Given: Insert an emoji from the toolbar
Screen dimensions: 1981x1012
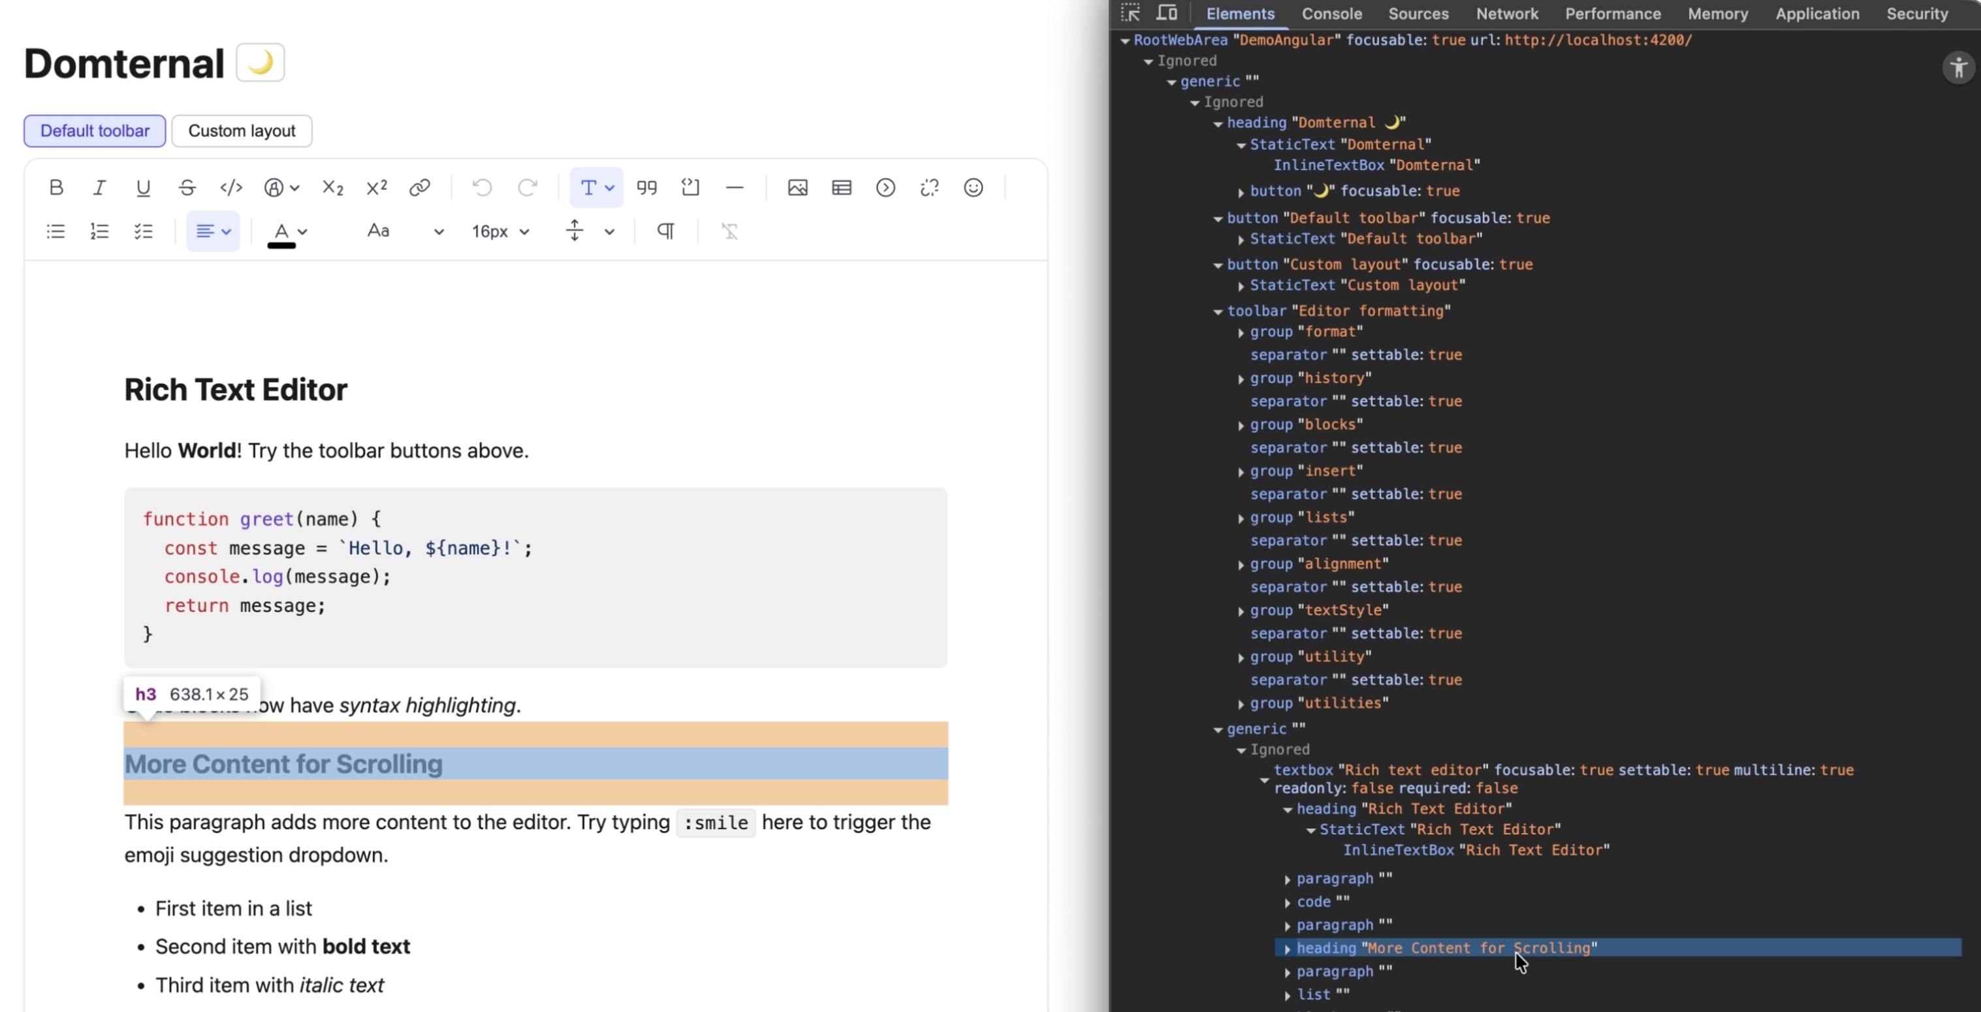Looking at the screenshot, I should 973,187.
